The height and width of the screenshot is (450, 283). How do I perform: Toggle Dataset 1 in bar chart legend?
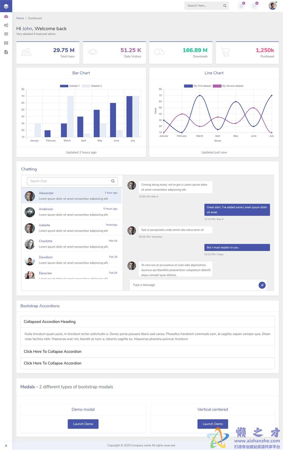(70, 86)
